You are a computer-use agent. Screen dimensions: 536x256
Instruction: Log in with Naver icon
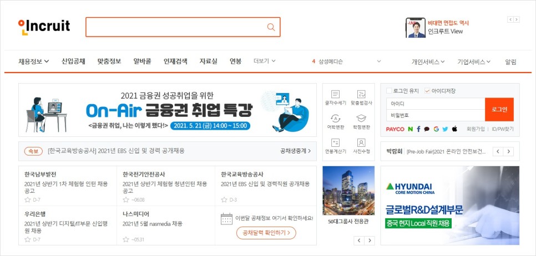[410, 129]
